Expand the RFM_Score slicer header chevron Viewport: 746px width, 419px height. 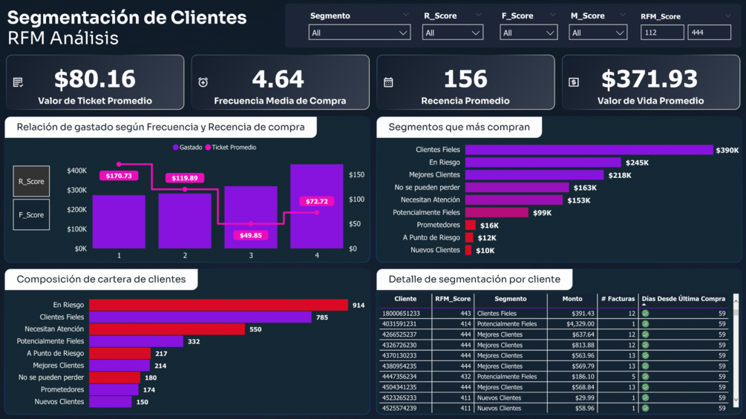click(x=727, y=16)
